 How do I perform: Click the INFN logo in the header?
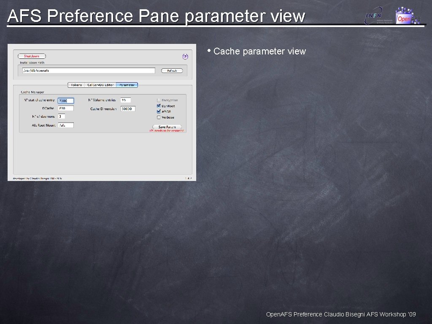(375, 14)
